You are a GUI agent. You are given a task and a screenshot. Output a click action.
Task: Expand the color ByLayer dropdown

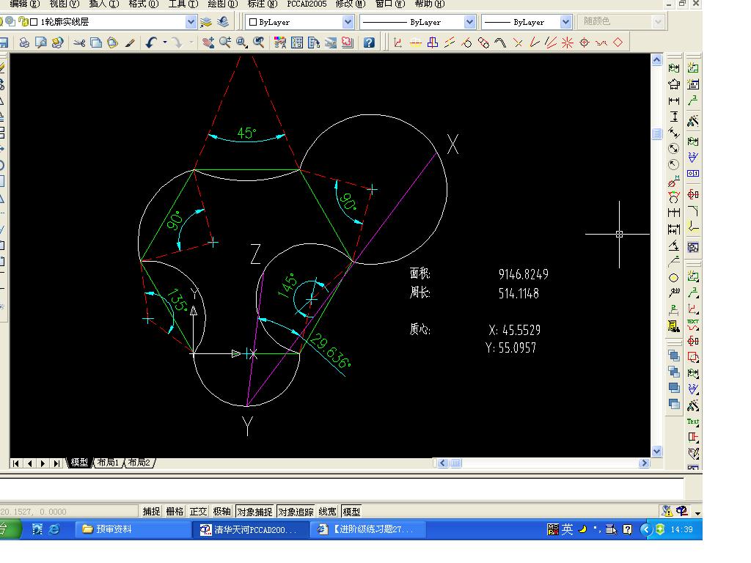(x=348, y=22)
